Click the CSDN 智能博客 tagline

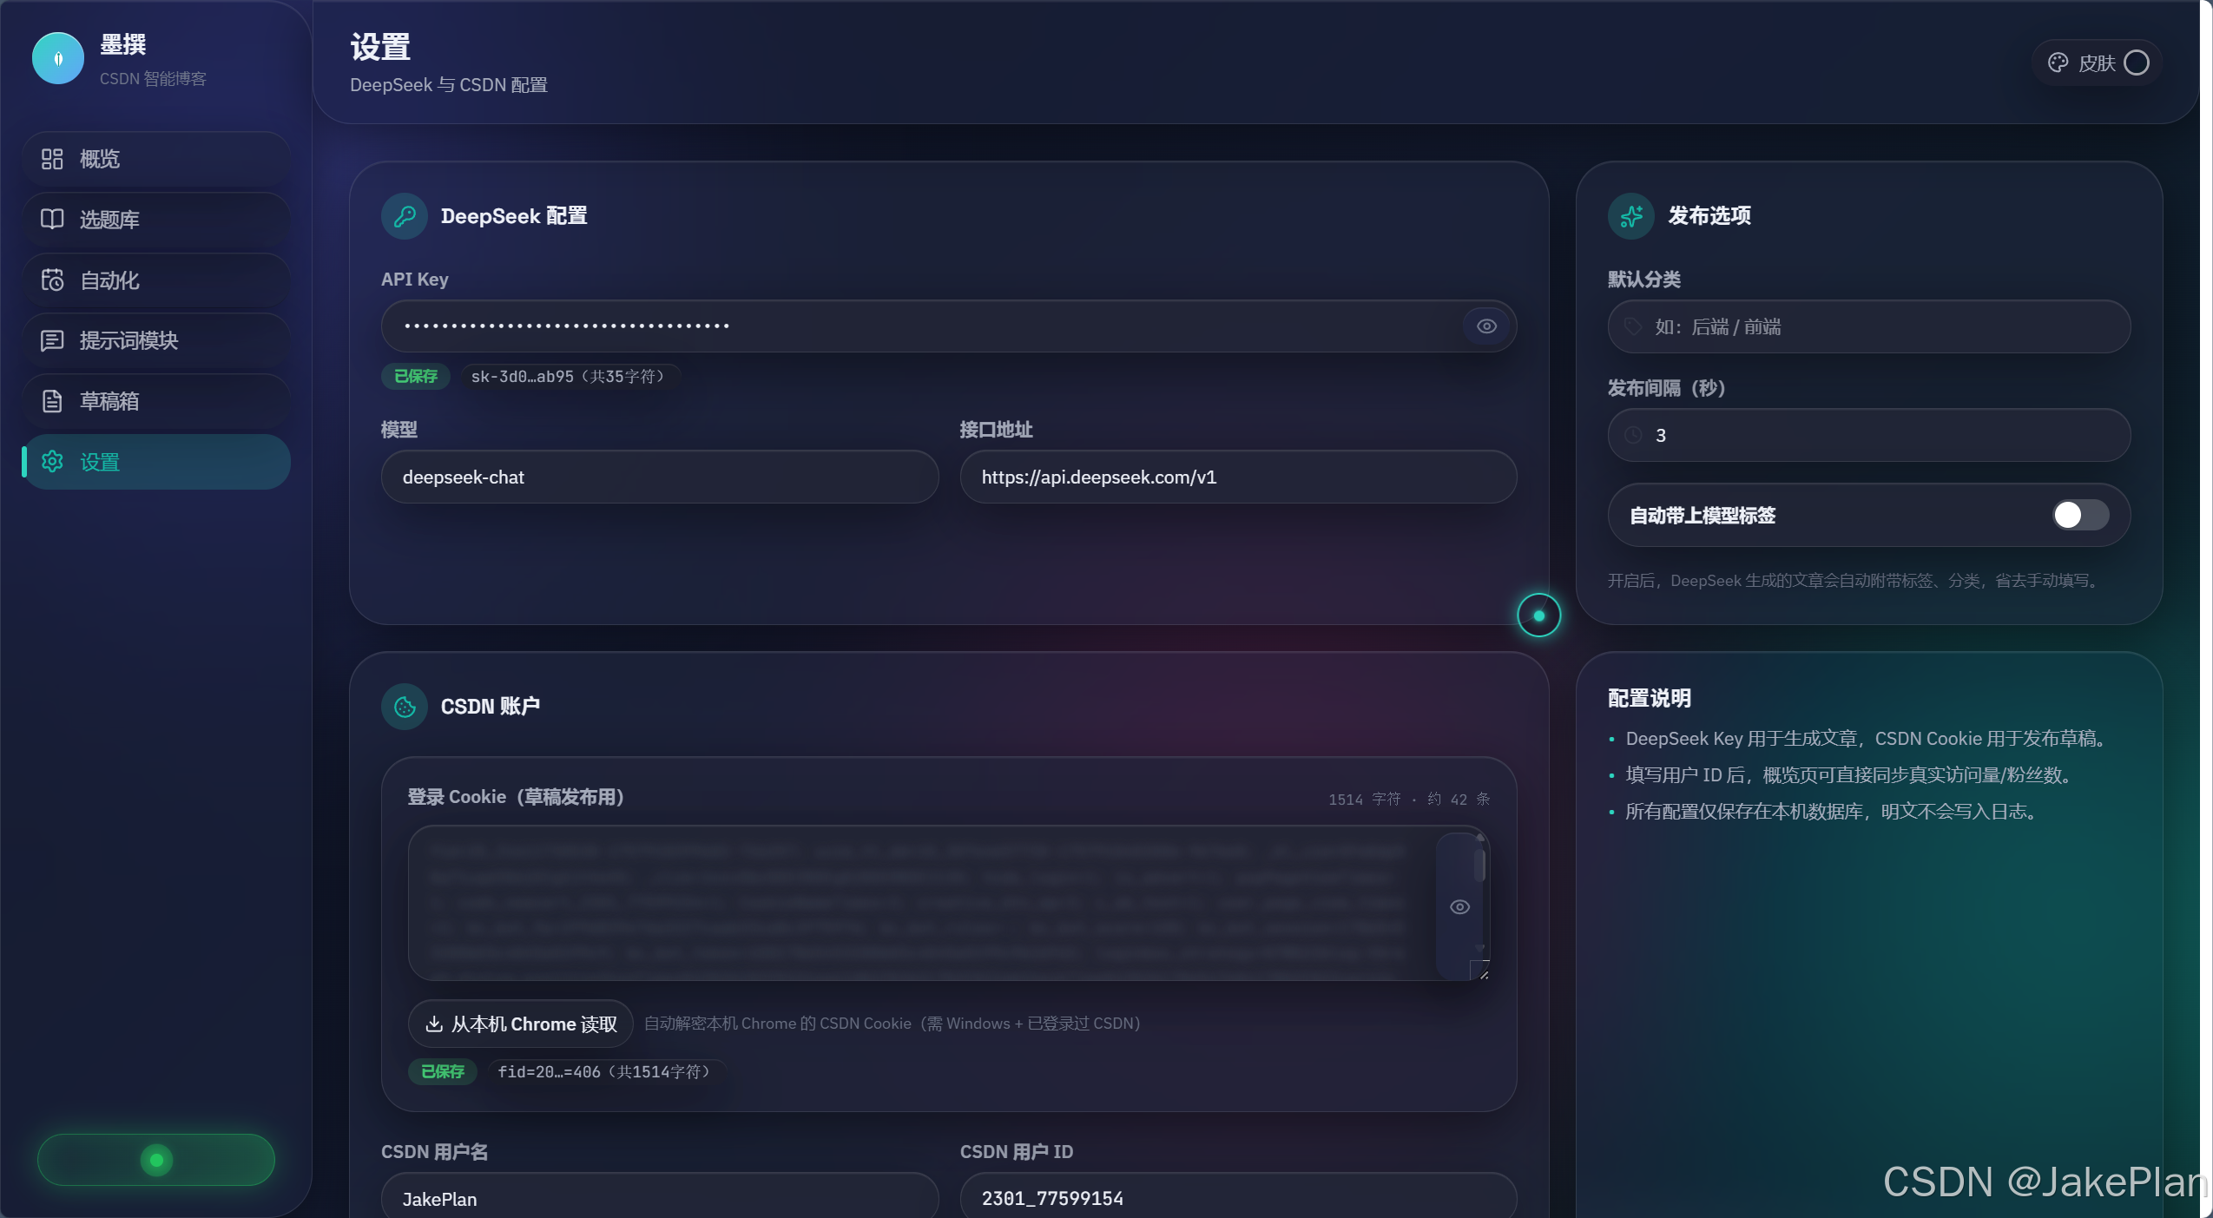pos(153,79)
